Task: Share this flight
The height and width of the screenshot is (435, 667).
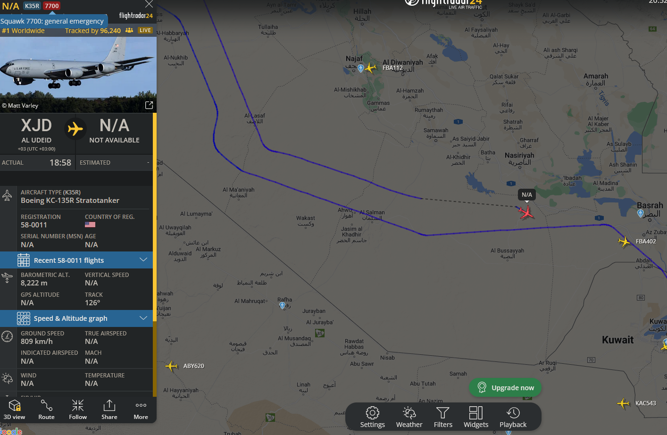Action: 109,409
